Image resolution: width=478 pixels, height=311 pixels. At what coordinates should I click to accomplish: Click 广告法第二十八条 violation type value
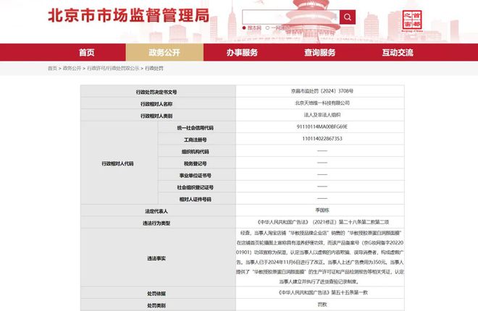click(x=323, y=222)
